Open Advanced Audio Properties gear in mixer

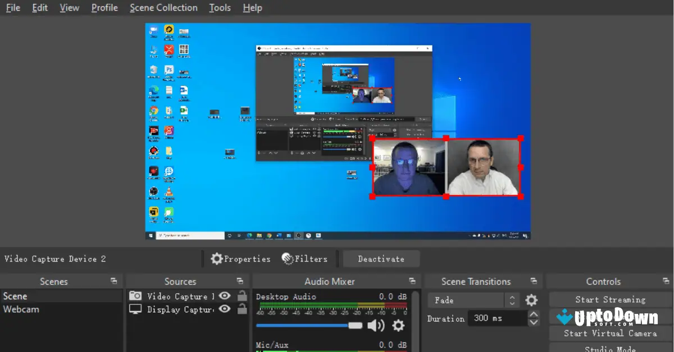coord(398,325)
